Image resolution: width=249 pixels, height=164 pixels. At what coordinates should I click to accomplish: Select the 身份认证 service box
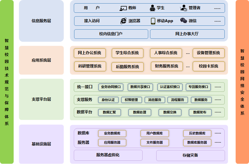pyautogui.click(x=108, y=100)
